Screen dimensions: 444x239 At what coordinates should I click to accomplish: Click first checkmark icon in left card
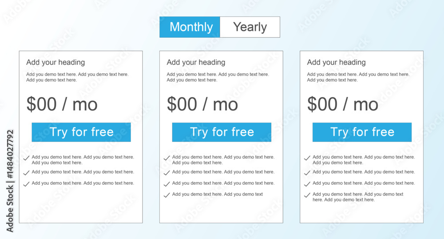(x=26, y=158)
